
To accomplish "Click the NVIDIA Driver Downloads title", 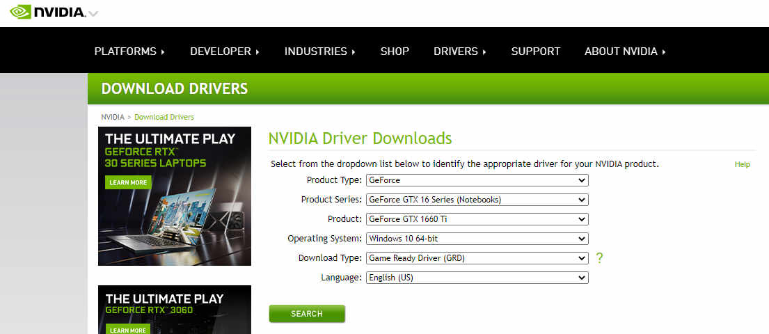I will click(x=360, y=138).
